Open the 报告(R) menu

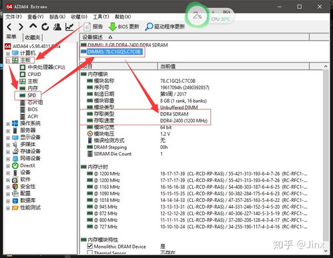click(x=57, y=17)
